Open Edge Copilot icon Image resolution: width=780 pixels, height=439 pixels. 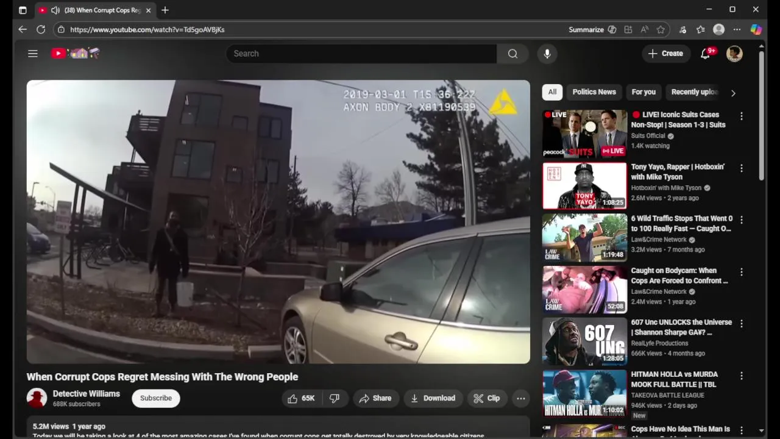click(x=756, y=29)
